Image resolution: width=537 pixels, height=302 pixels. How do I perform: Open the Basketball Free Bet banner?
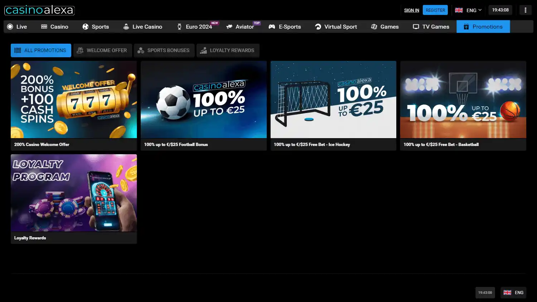coord(463,99)
